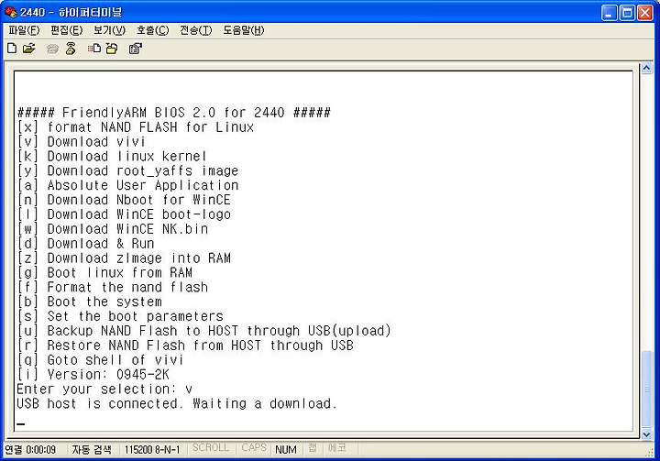
Task: Click the Send file toolbar icon
Action: (x=94, y=49)
